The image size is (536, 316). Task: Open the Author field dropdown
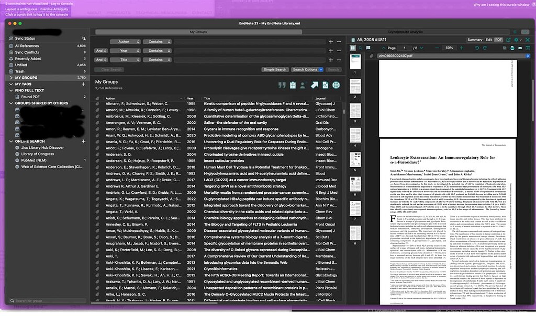pyautogui.click(x=126, y=41)
